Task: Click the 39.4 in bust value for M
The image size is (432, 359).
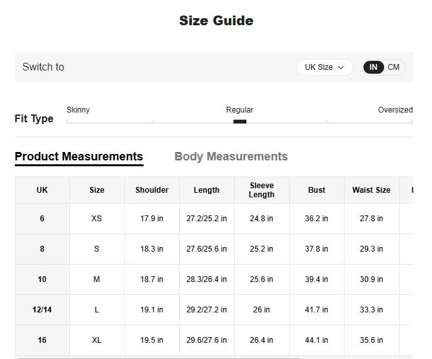Action: click(x=316, y=279)
